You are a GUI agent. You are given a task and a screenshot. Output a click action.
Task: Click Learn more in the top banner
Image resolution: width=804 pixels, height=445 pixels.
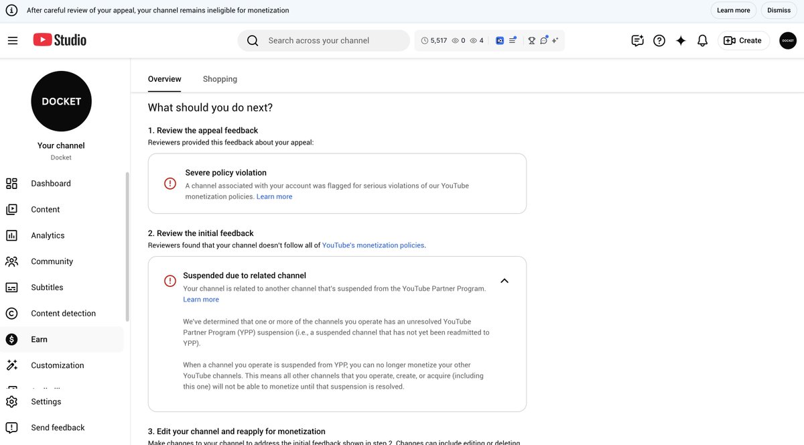click(x=734, y=11)
